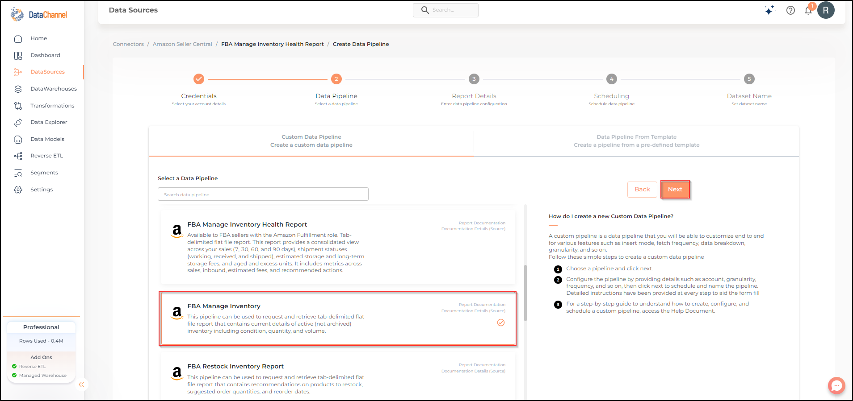Open Documentation Details (Source) for FBA Manage Inventory
Screen dimensions: 853x401
(x=473, y=311)
